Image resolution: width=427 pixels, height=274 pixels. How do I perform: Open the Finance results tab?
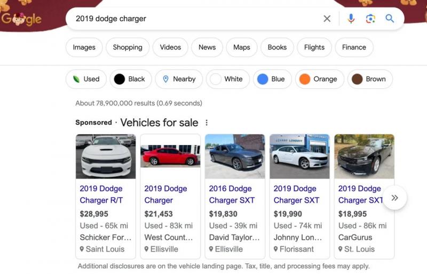(354, 47)
